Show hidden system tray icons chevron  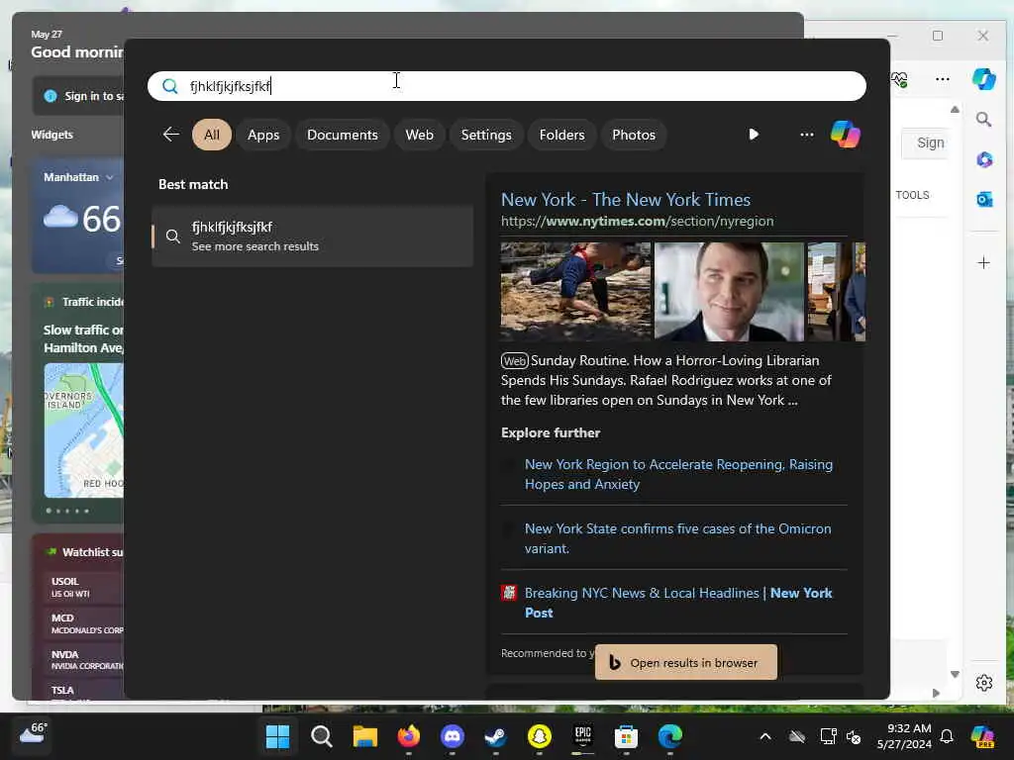tap(765, 736)
